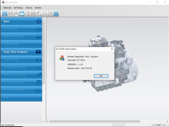Select Start in the side panel

click(21, 21)
